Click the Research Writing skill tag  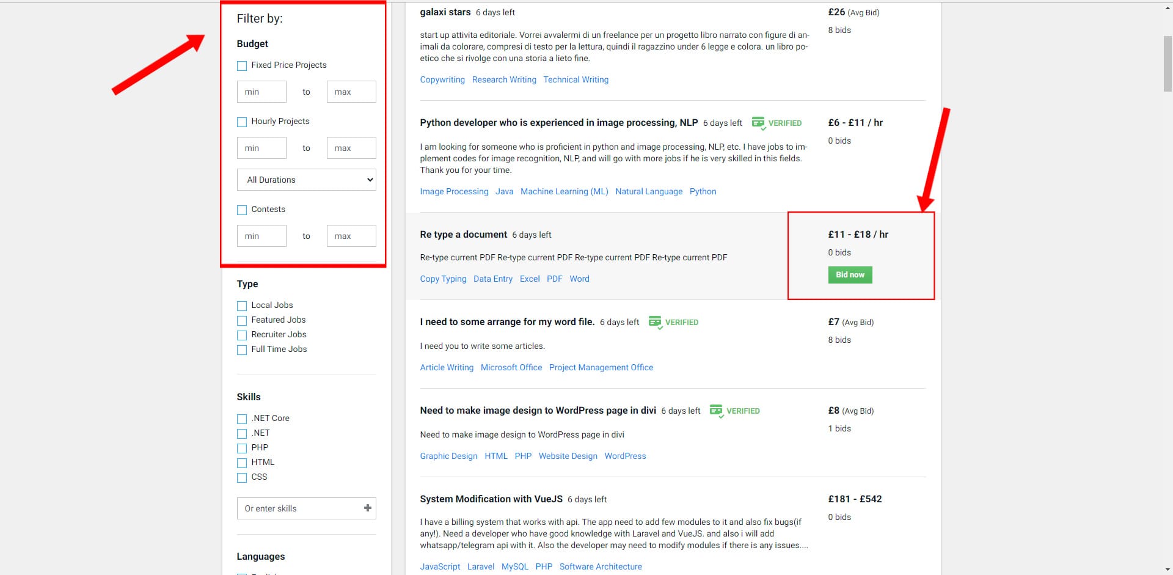(504, 79)
